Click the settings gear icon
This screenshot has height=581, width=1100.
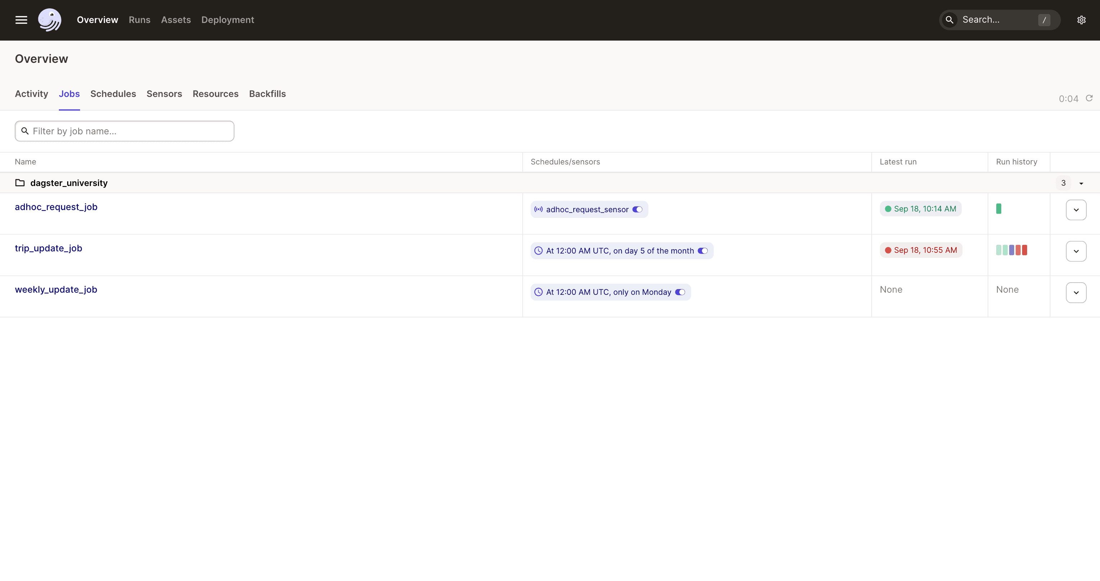[x=1082, y=20]
